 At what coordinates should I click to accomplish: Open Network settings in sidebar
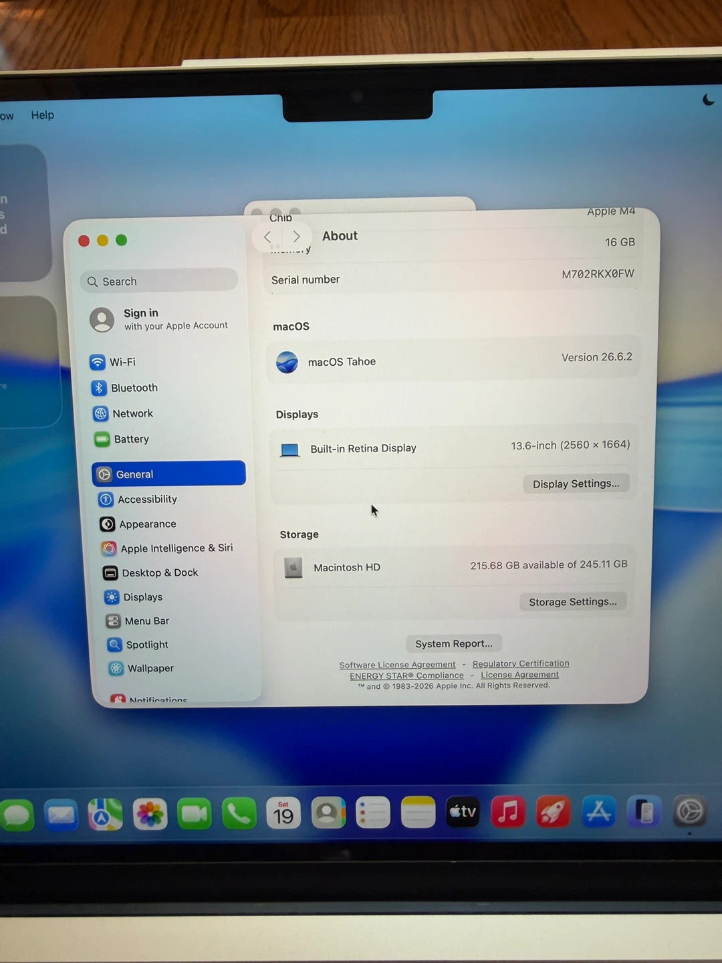(123, 414)
